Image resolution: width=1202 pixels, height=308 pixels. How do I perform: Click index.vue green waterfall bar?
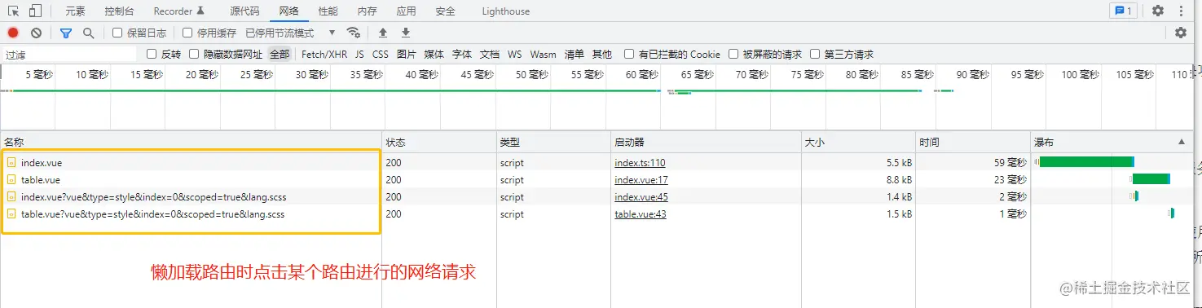[1086, 162]
